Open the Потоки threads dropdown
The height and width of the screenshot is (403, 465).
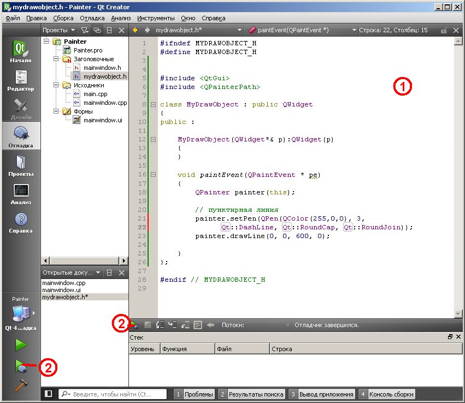coord(254,325)
